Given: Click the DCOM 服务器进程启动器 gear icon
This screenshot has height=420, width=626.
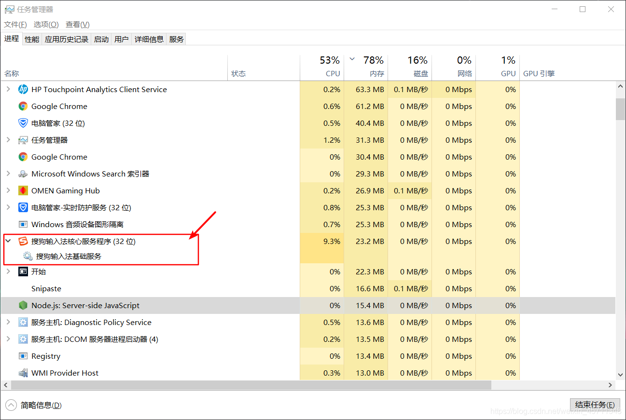Looking at the screenshot, I should [23, 339].
